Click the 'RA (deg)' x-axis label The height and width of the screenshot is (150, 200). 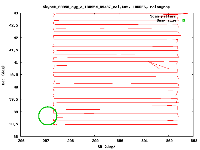(107, 146)
